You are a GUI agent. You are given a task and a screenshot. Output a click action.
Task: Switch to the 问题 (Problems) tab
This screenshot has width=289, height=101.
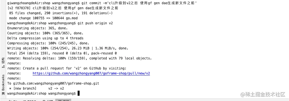[x=48, y=100]
